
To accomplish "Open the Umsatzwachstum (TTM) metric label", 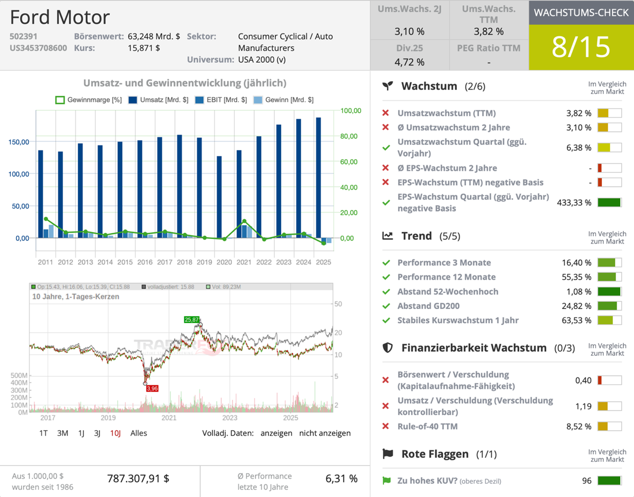I will tap(446, 113).
